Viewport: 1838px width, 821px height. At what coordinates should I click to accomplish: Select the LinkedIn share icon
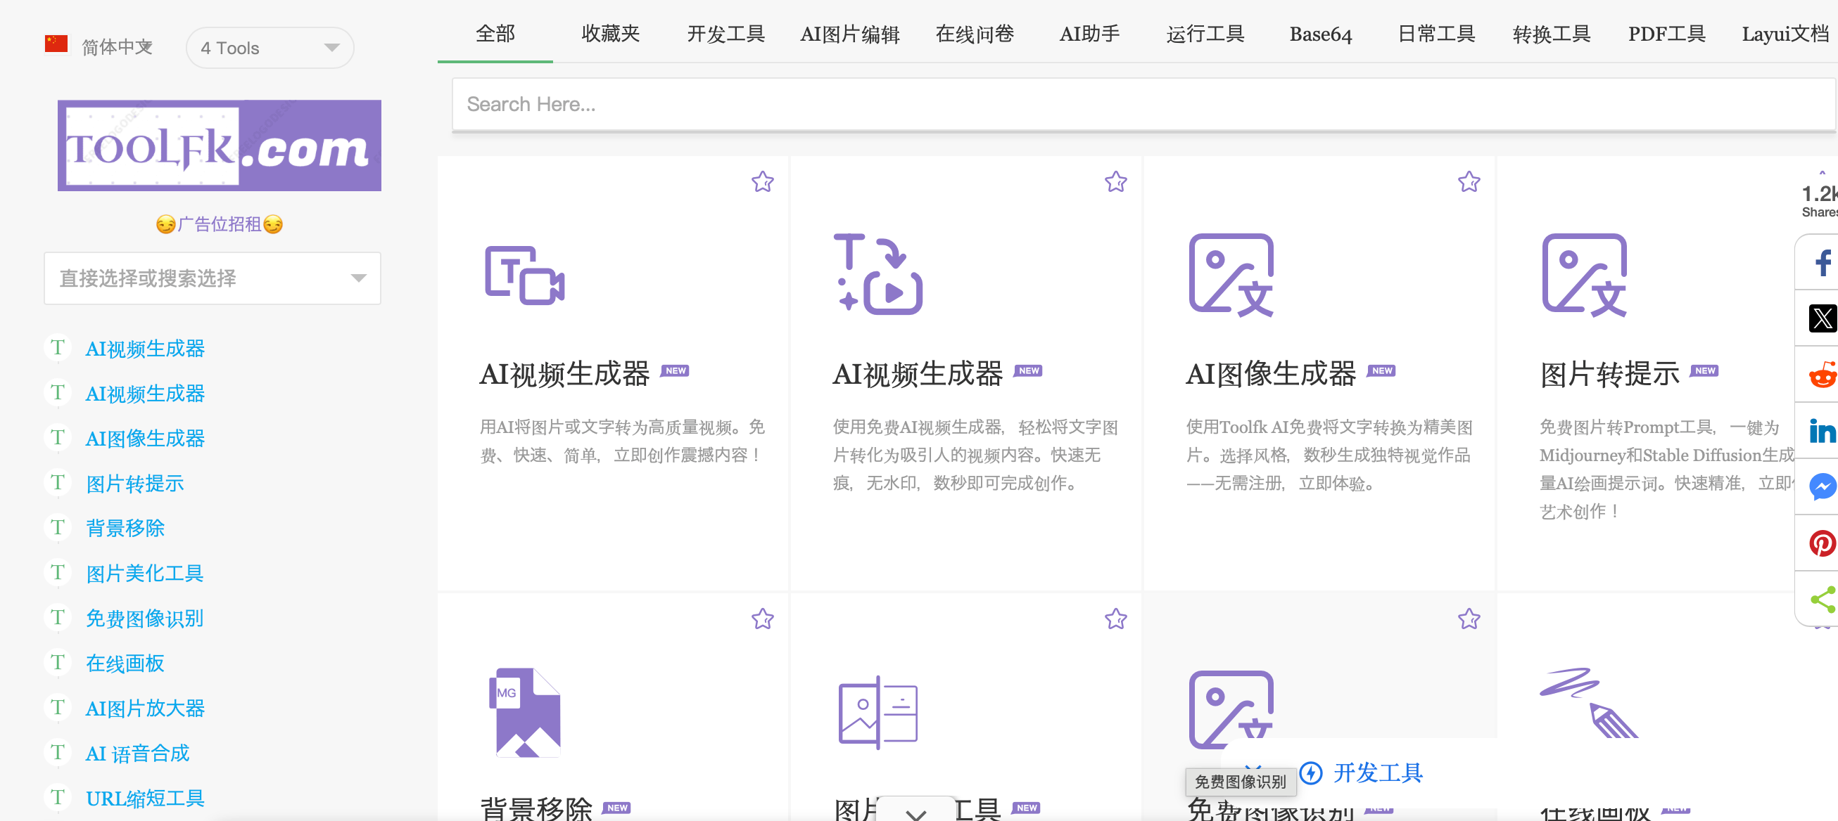coord(1822,430)
